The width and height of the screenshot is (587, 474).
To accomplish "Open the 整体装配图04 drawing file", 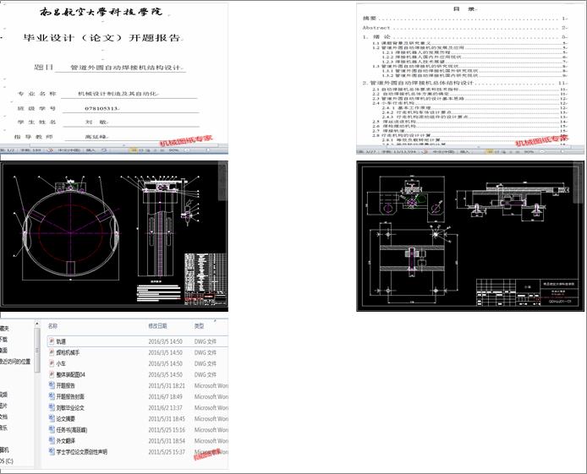I will [71, 373].
